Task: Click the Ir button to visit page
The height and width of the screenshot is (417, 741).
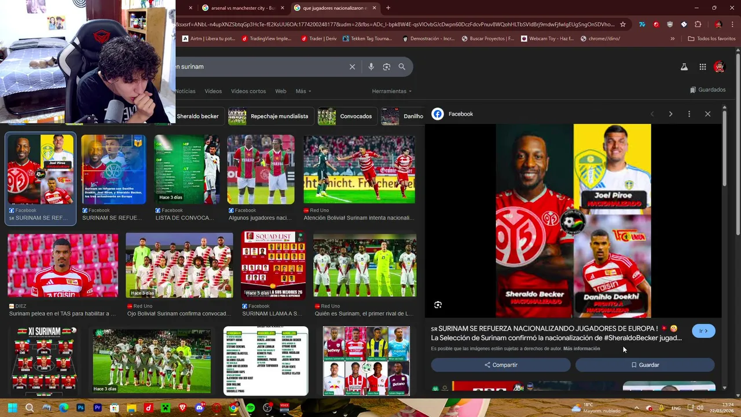Action: [x=703, y=331]
